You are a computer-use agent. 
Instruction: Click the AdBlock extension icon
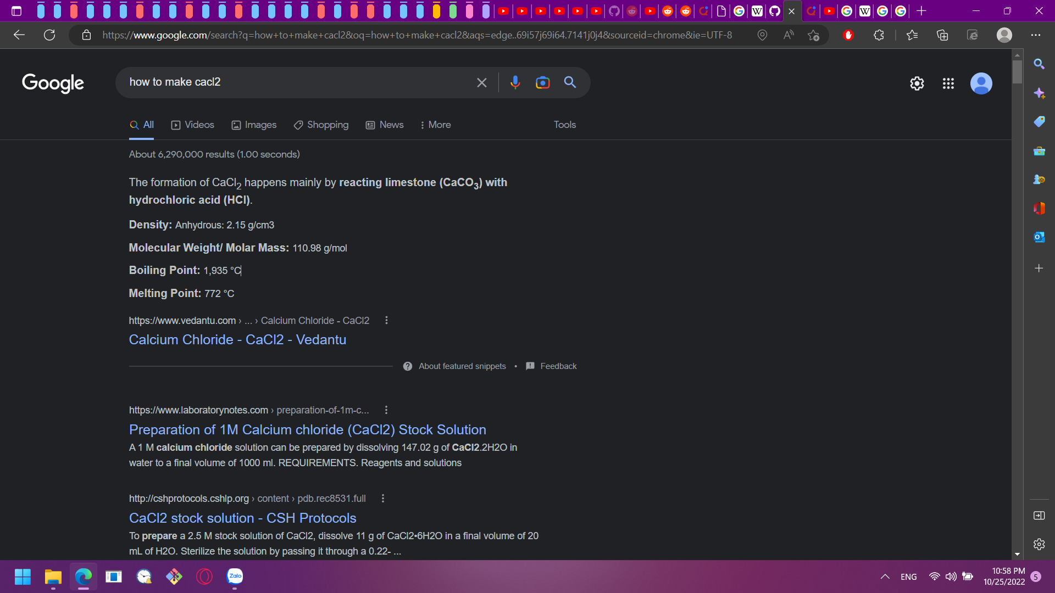pyautogui.click(x=848, y=35)
